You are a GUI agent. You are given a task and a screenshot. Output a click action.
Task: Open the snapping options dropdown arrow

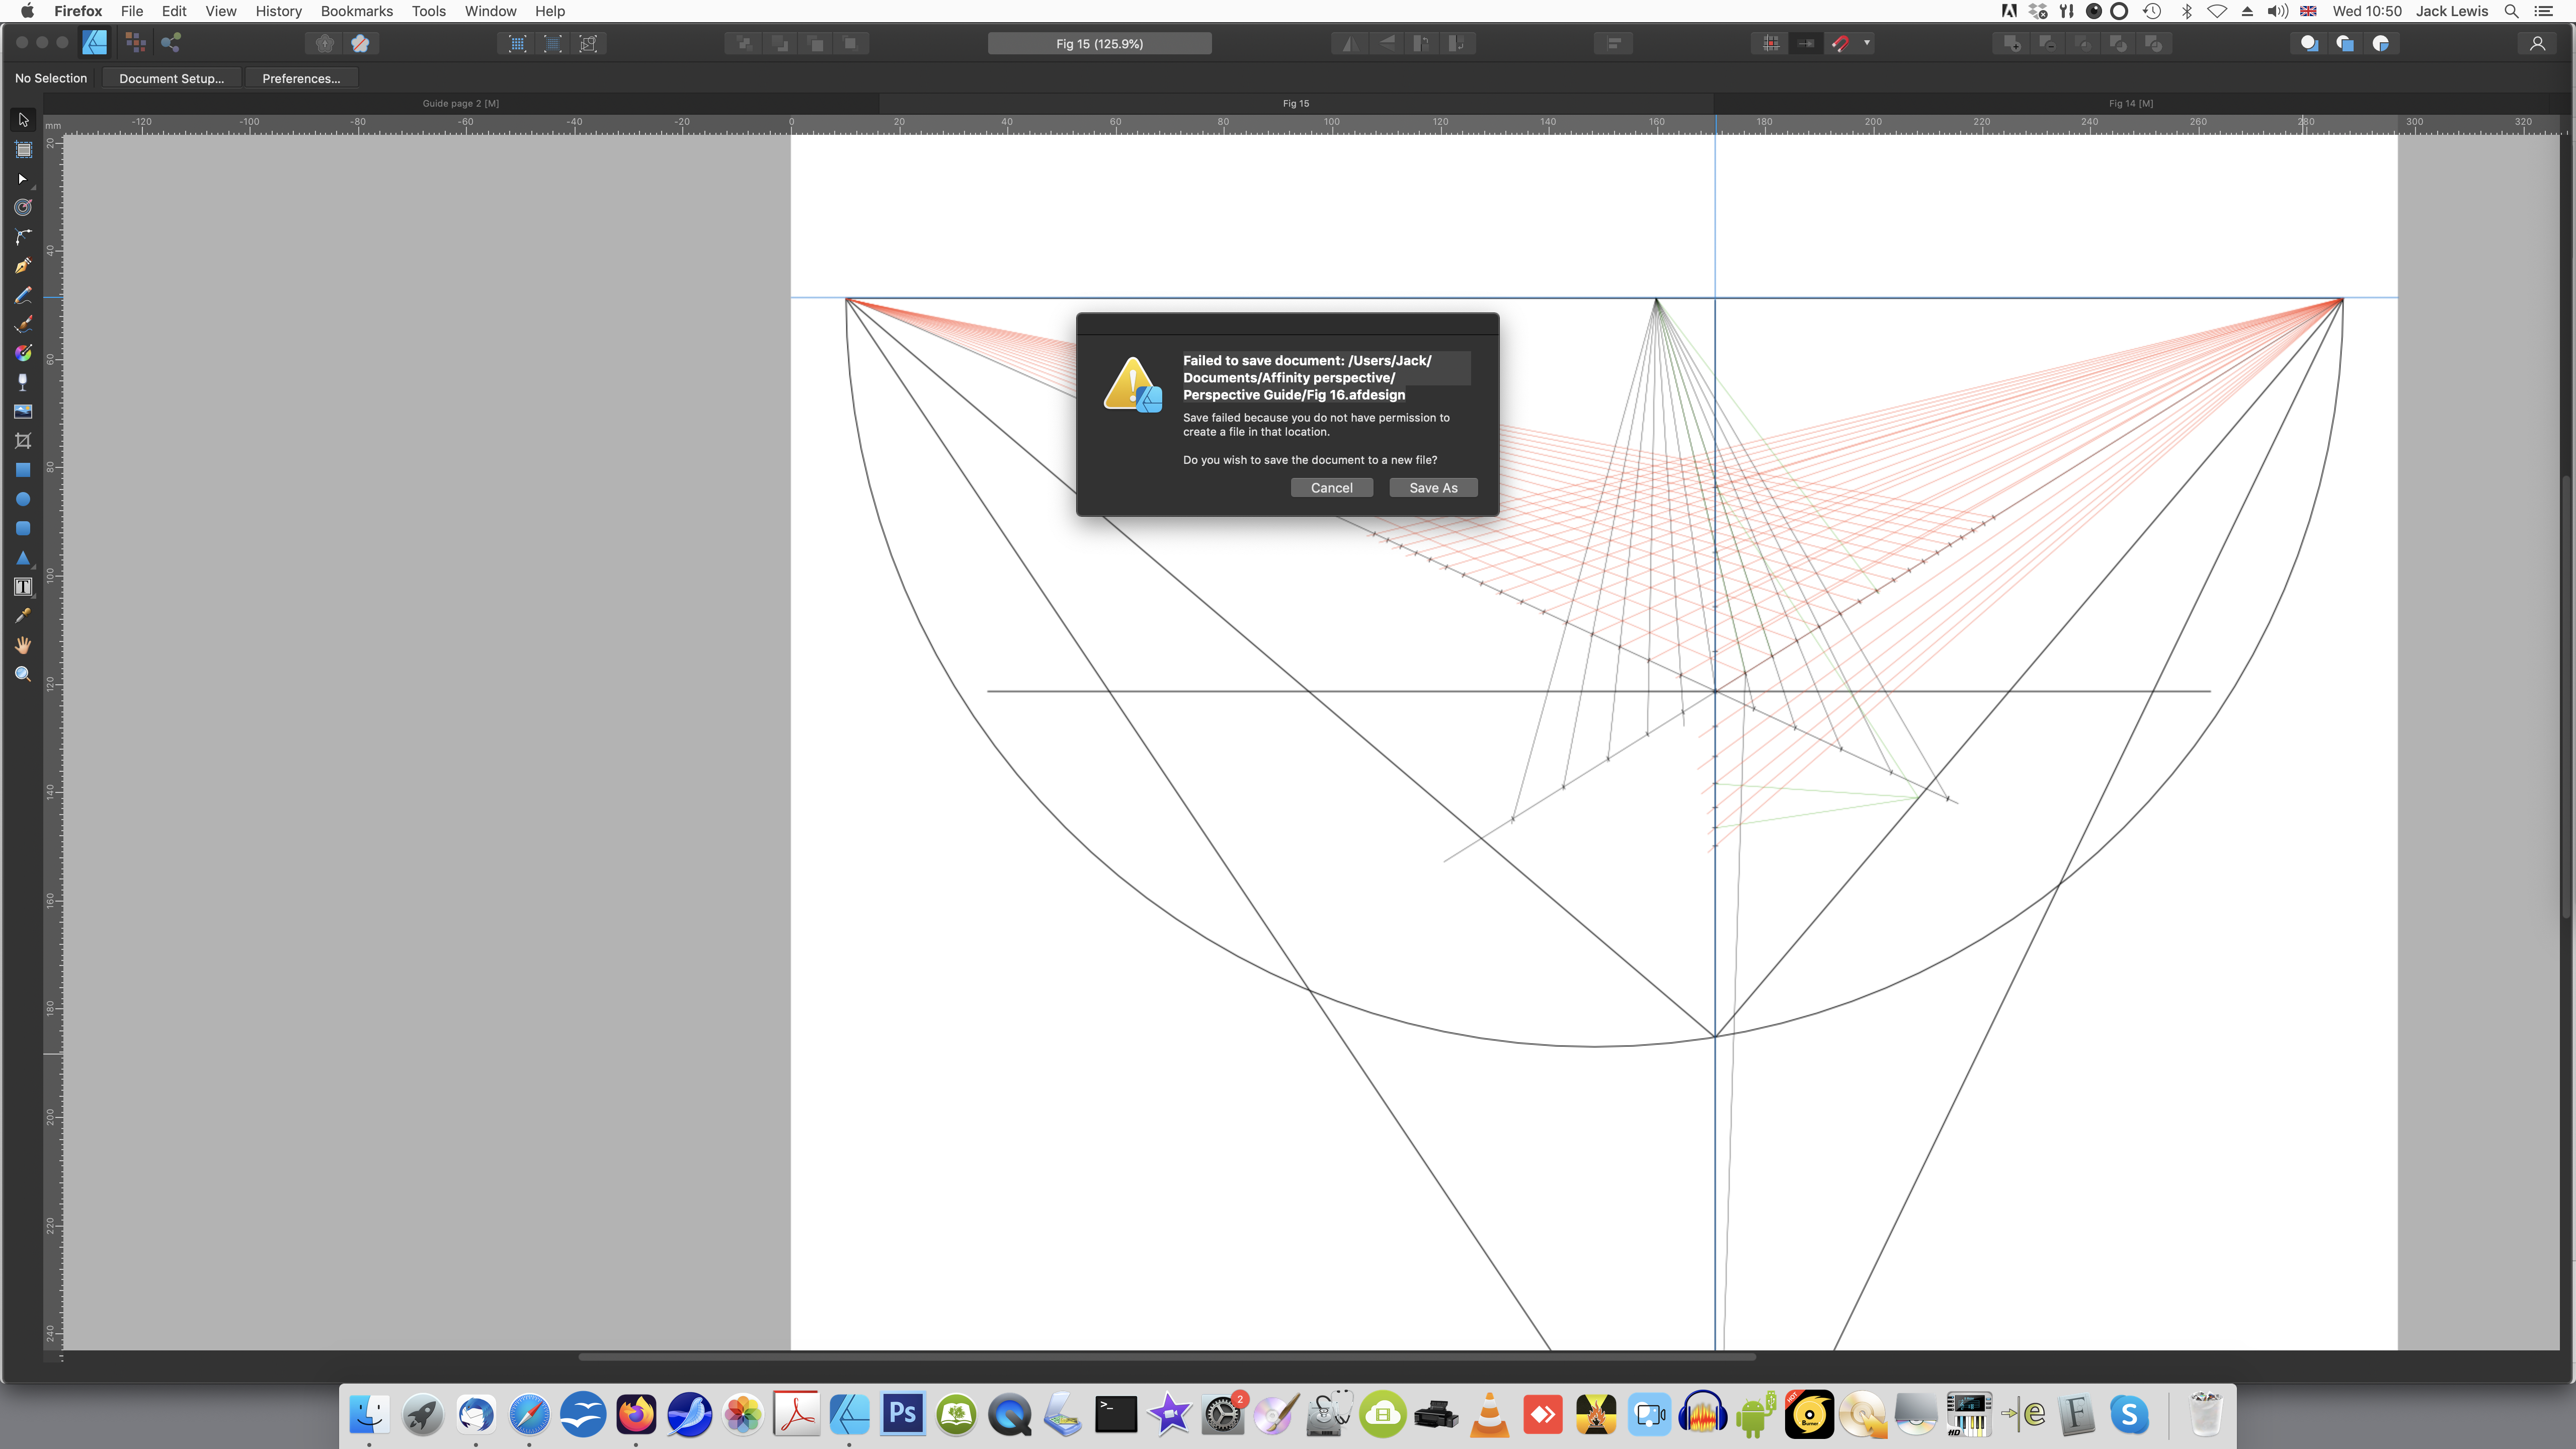click(x=1866, y=43)
